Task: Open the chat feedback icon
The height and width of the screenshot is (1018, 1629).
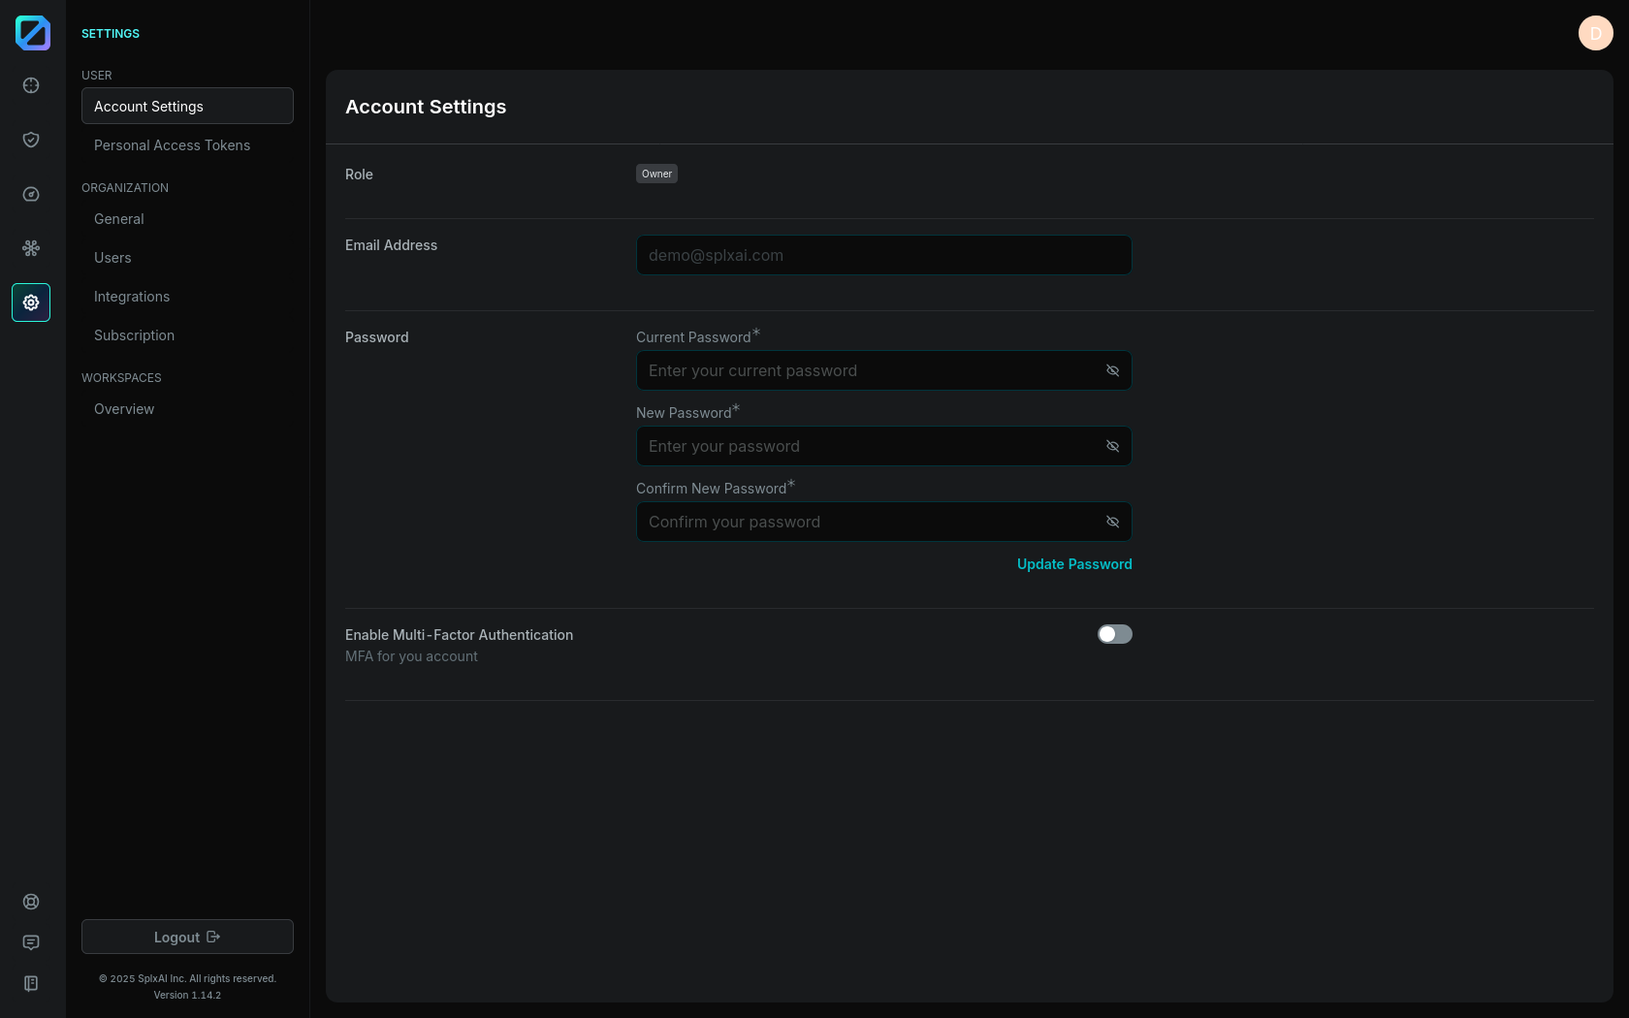Action: [31, 942]
